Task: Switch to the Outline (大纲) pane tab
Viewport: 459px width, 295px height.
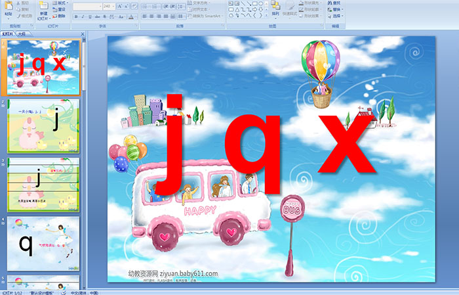Action: (x=22, y=34)
